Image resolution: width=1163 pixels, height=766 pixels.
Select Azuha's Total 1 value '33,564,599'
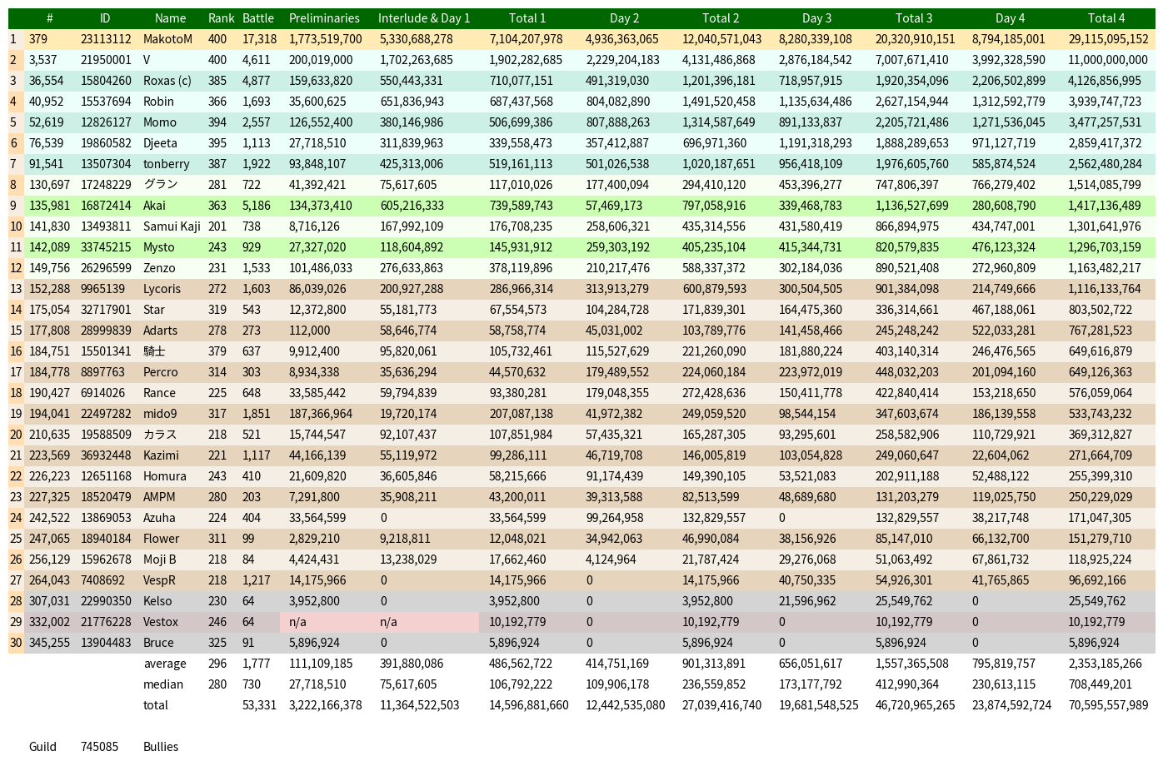coord(517,518)
